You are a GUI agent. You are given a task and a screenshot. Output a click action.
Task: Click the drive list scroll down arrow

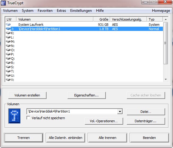(x=166, y=79)
